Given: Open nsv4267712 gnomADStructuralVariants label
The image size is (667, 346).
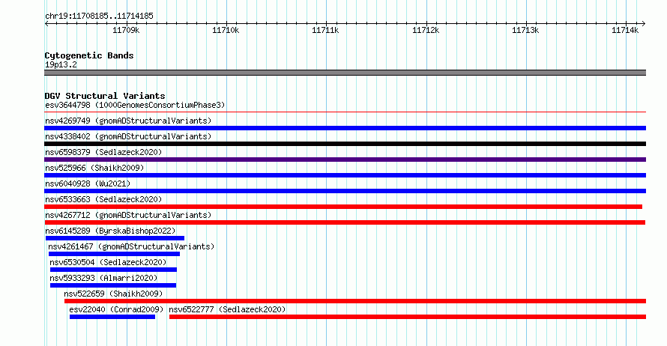Looking at the screenshot, I should click(128, 215).
